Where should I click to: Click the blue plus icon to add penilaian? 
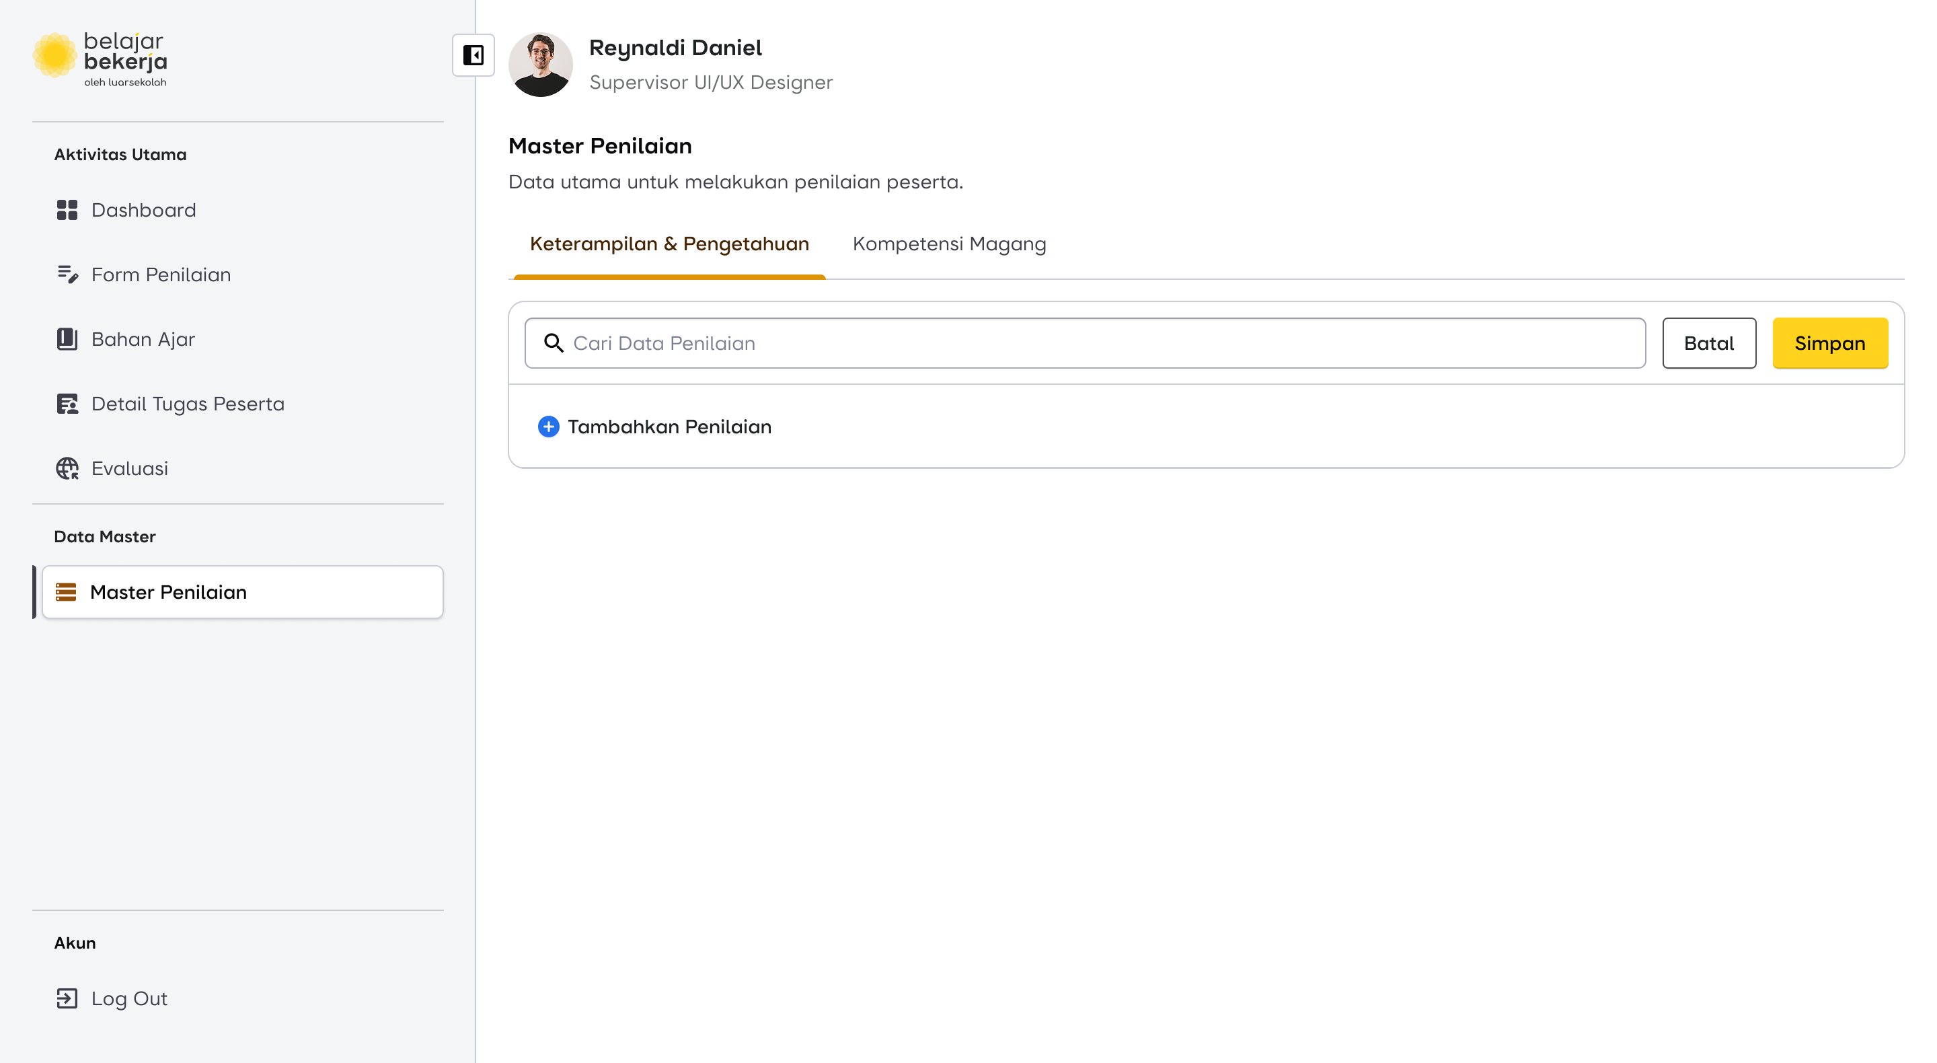[548, 427]
